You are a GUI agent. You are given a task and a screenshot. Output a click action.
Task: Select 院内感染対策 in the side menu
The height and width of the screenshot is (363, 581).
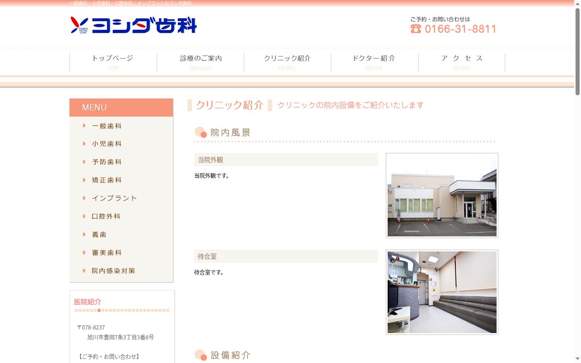click(x=121, y=271)
